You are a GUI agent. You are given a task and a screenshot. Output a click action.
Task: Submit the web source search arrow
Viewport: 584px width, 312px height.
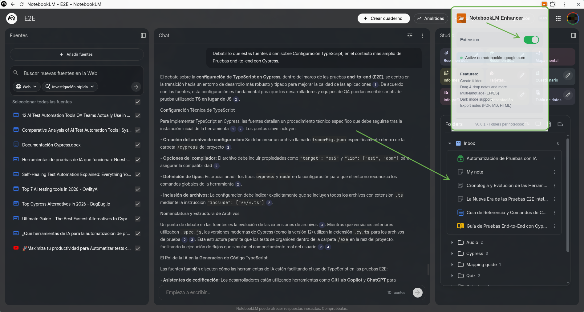tap(136, 87)
